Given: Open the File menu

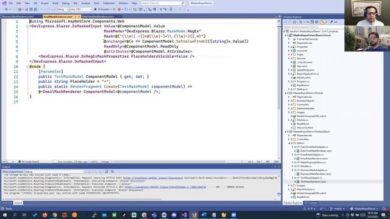Looking at the screenshot, I should [11, 3].
